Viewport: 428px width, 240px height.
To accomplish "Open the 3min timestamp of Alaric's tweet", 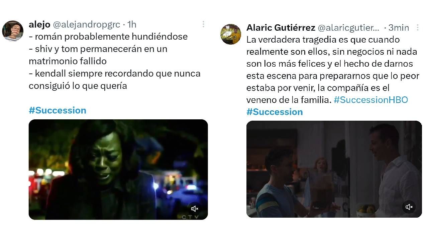I will (x=399, y=28).
